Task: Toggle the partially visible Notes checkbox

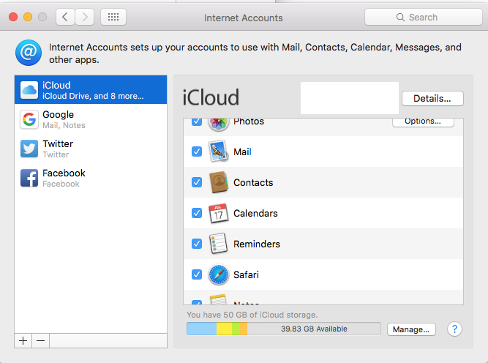Action: click(197, 302)
